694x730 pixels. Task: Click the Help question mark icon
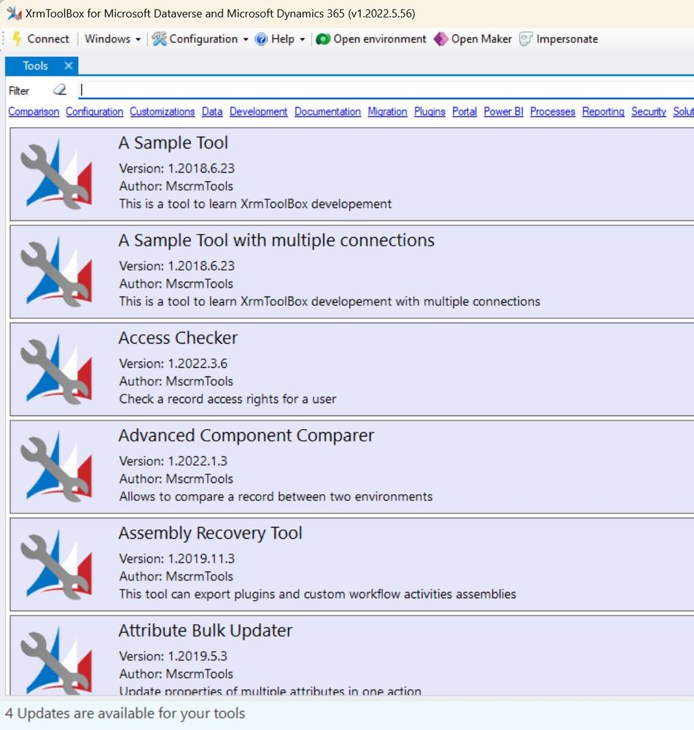click(x=261, y=39)
